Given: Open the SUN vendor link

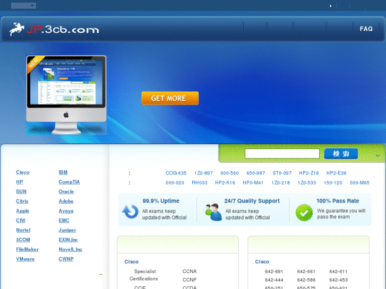Looking at the screenshot, I should [21, 191].
